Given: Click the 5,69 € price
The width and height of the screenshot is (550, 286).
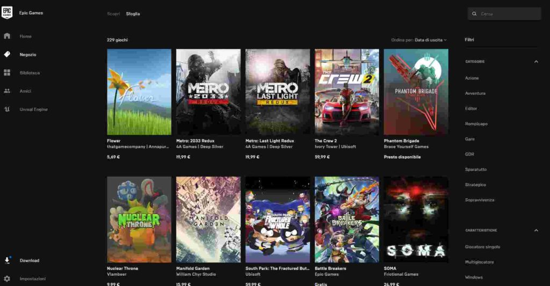Looking at the screenshot, I should pyautogui.click(x=113, y=157).
